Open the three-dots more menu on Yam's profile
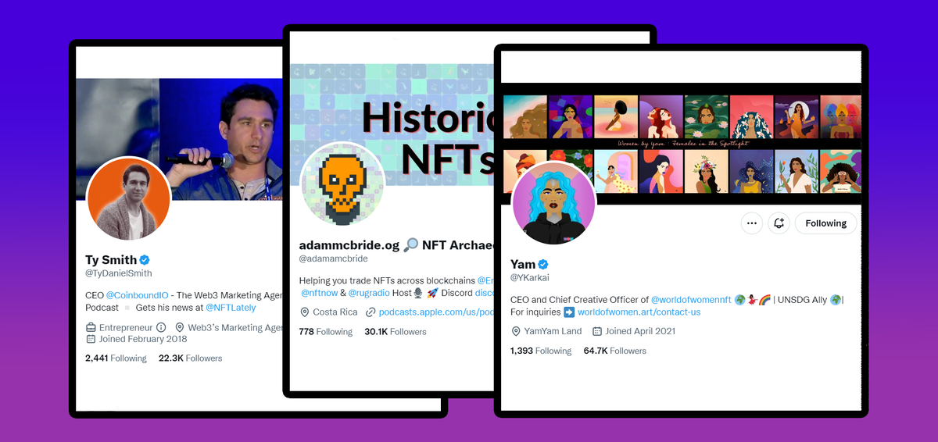This screenshot has height=442, width=938. tap(751, 223)
